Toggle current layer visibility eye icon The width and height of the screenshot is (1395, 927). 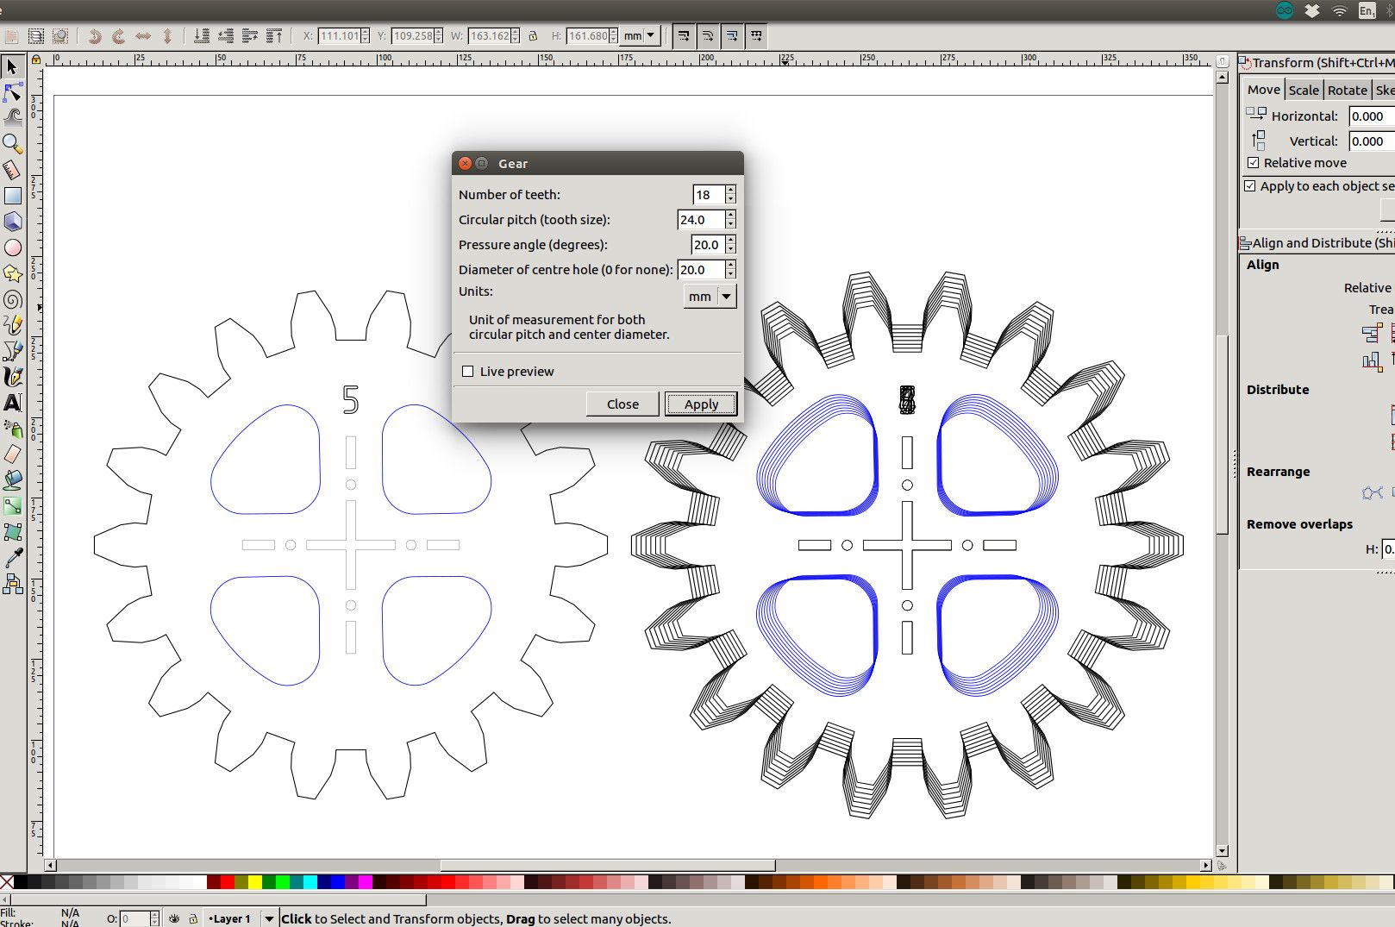[174, 919]
